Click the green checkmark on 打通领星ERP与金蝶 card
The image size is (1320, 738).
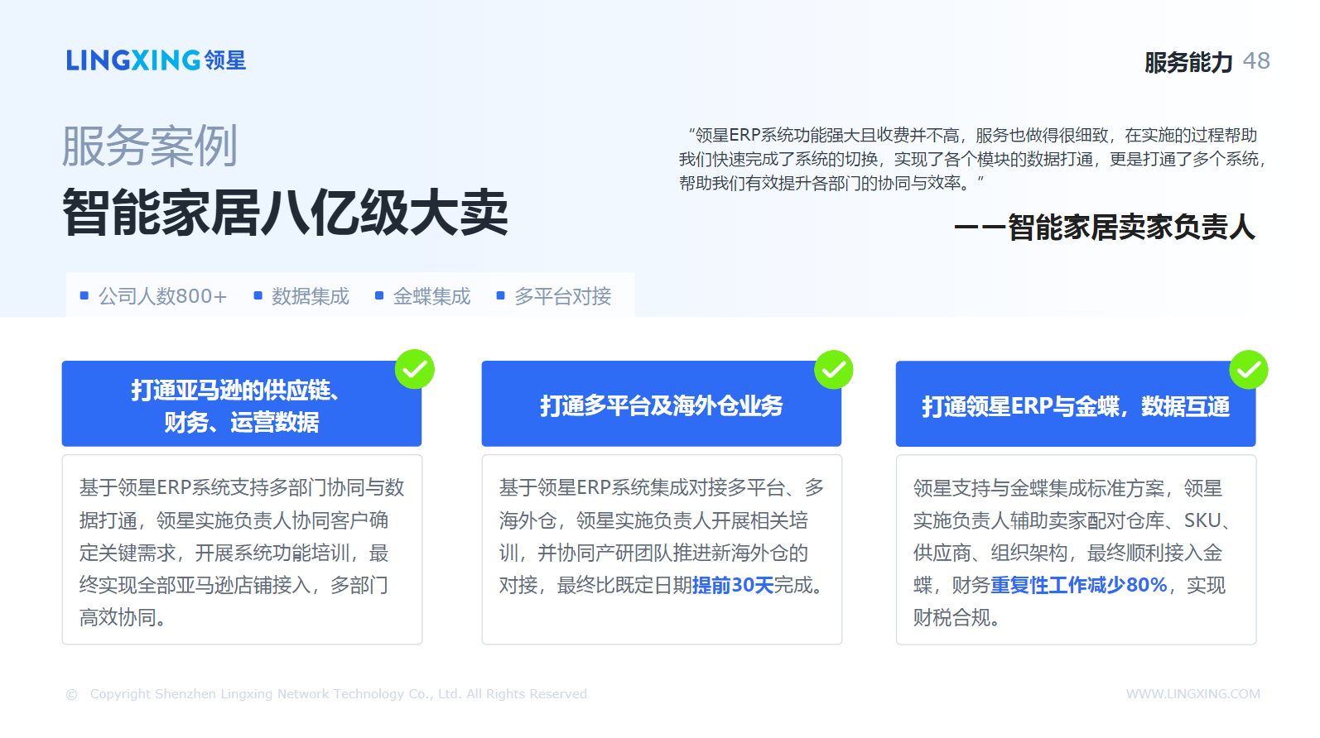tap(1249, 369)
